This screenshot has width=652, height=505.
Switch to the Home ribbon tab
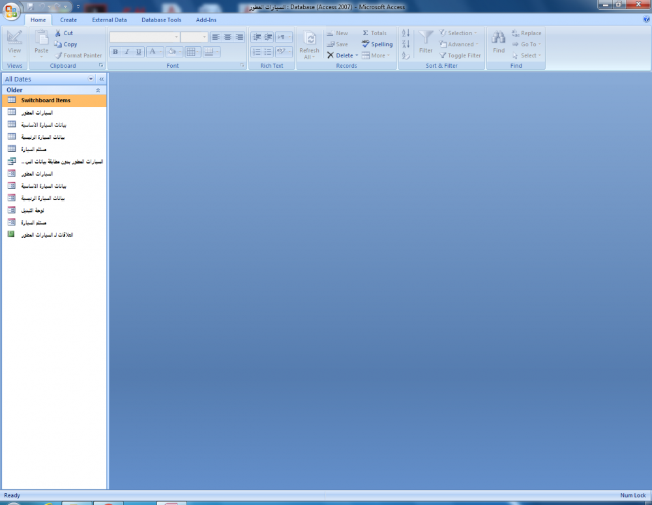coord(38,20)
